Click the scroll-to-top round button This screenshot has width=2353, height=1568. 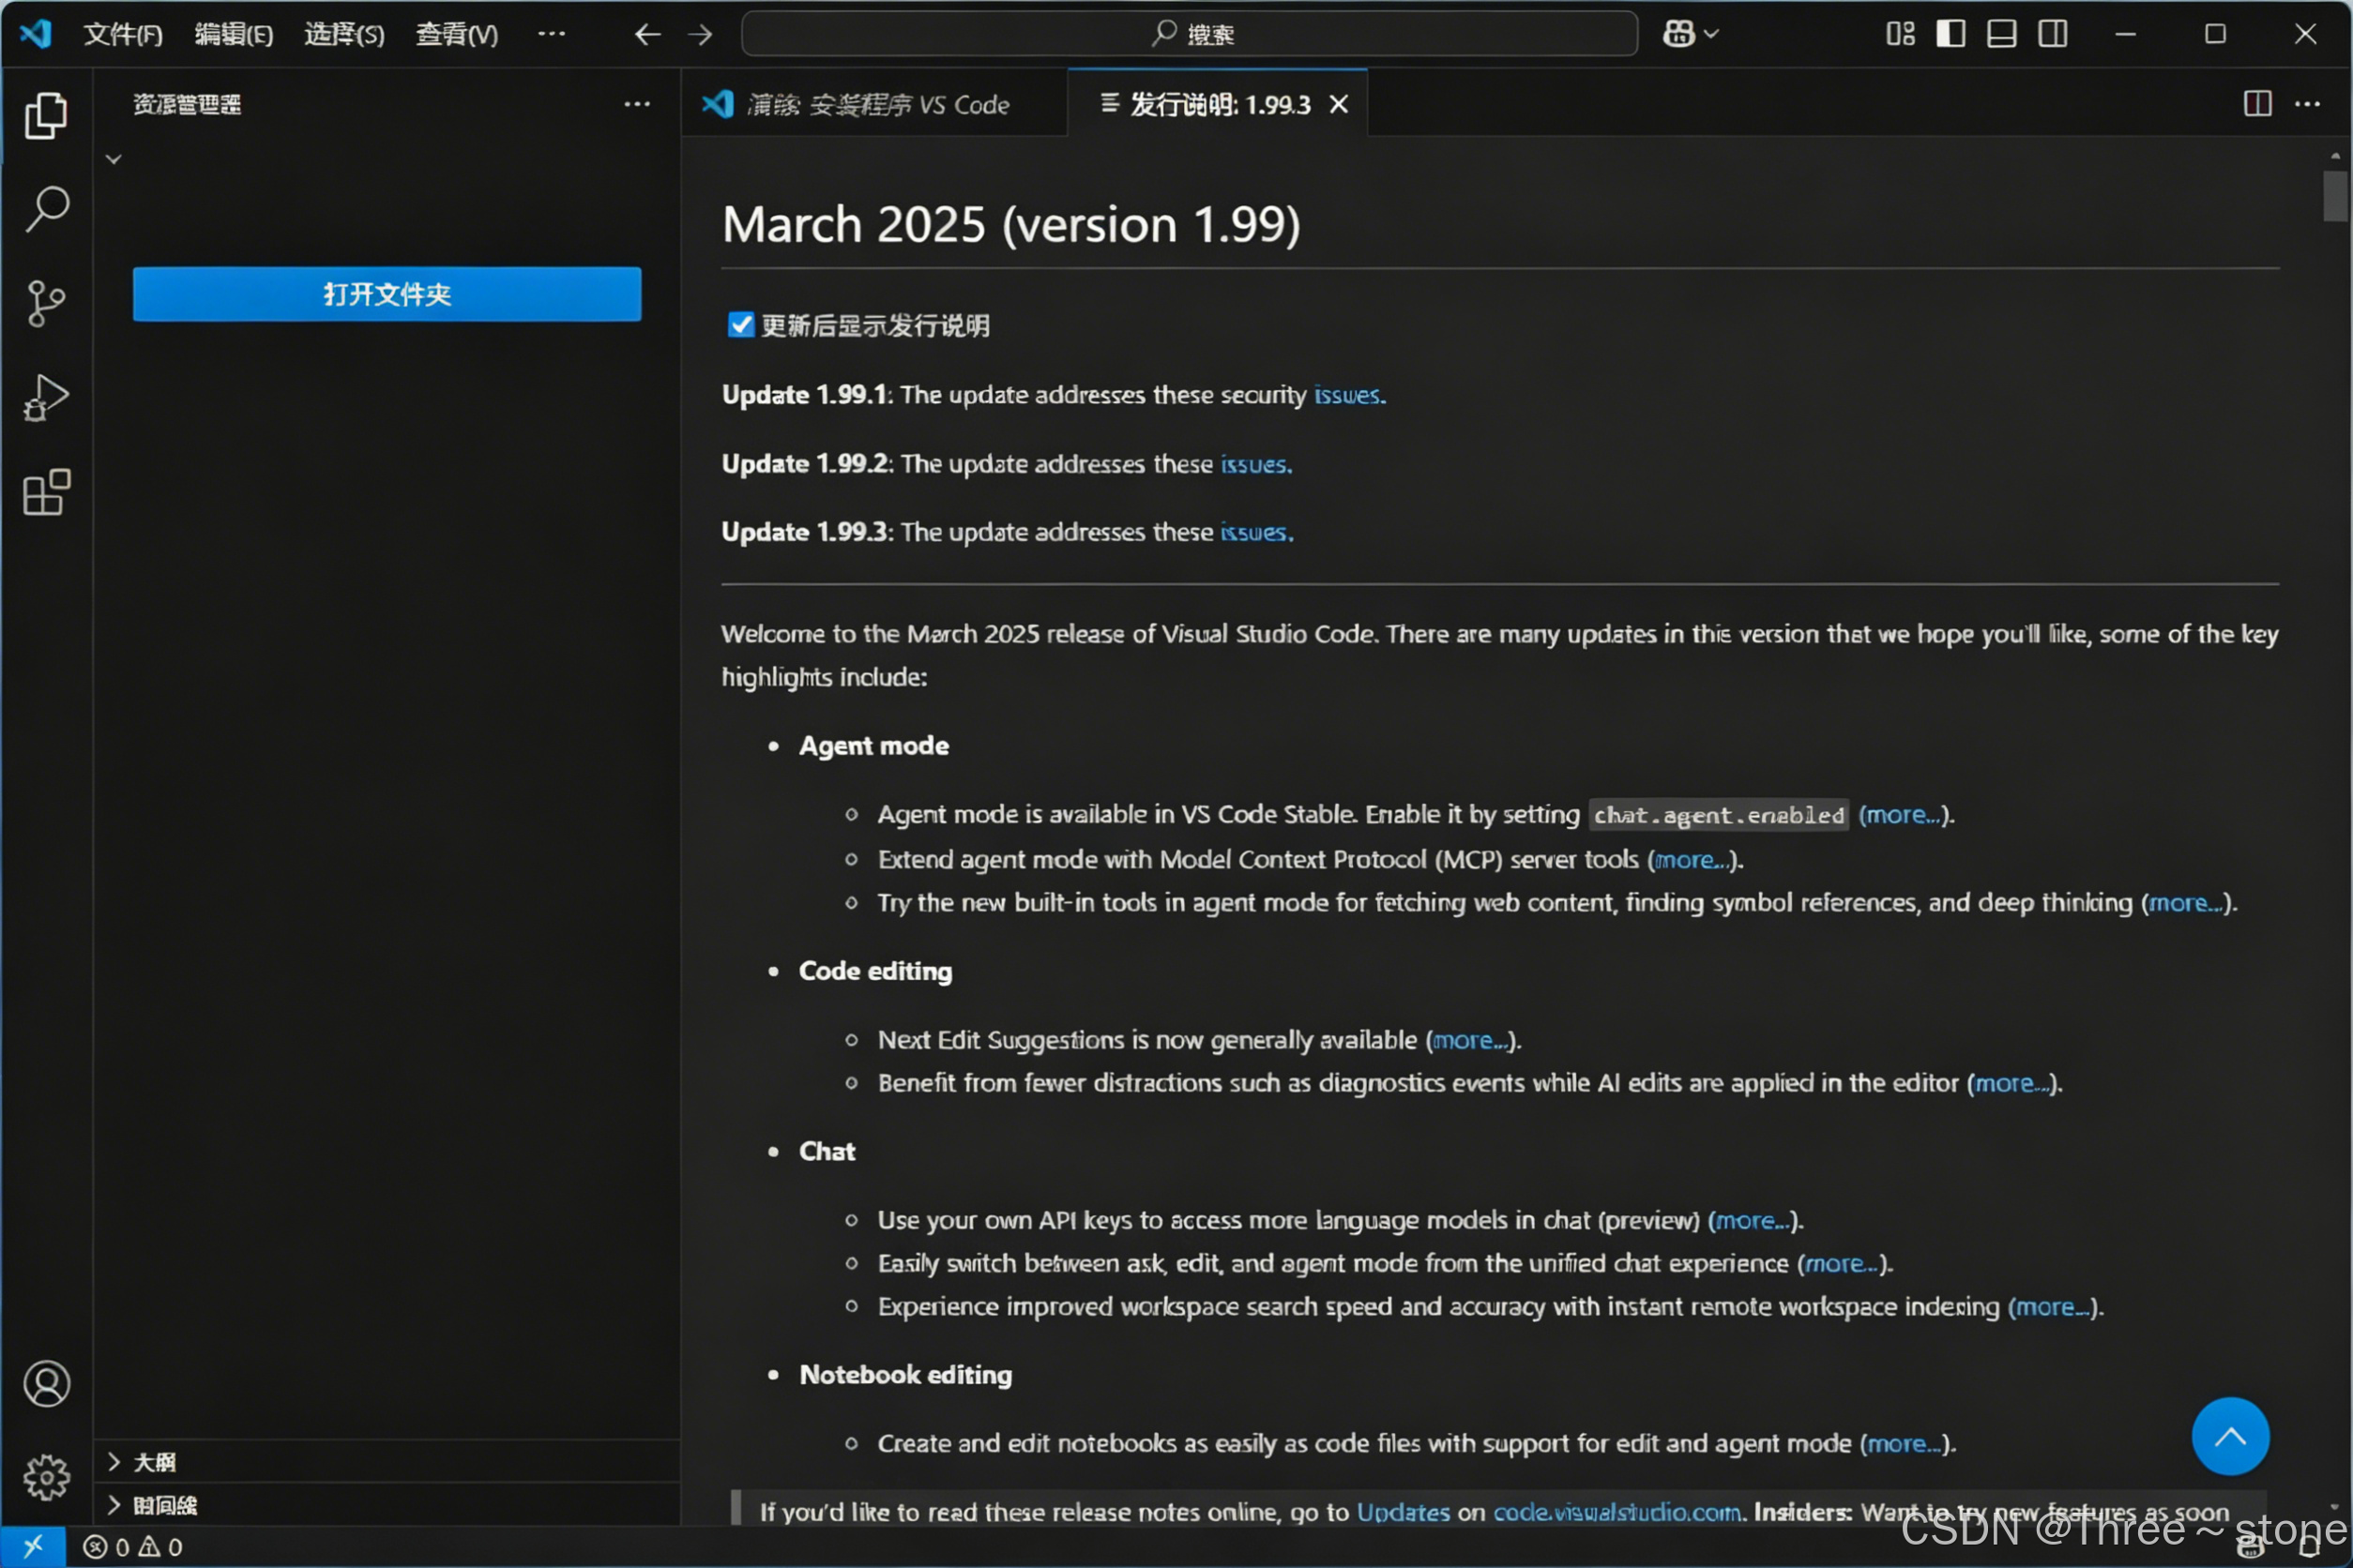click(x=2230, y=1437)
